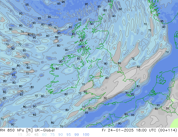Click the 'RH 850 hPa [%]' title text

pyautogui.click(x=16, y=130)
